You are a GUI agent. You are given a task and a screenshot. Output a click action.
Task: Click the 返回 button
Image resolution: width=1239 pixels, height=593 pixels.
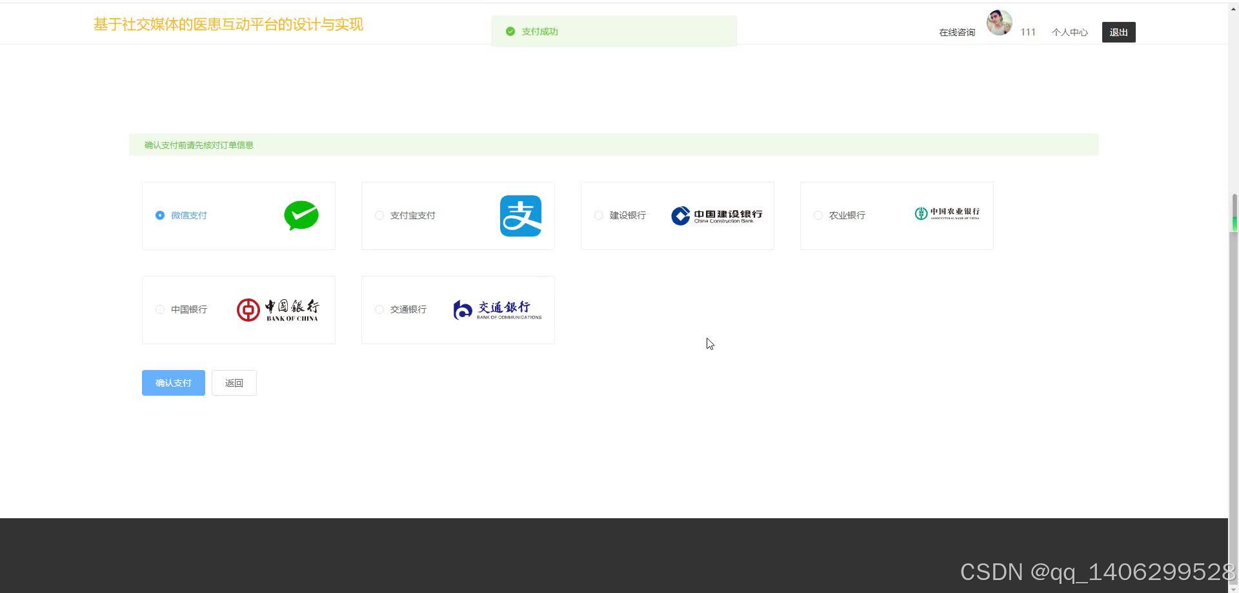tap(234, 383)
